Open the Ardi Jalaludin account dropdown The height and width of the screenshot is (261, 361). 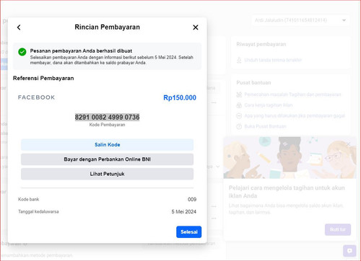tap(300, 20)
